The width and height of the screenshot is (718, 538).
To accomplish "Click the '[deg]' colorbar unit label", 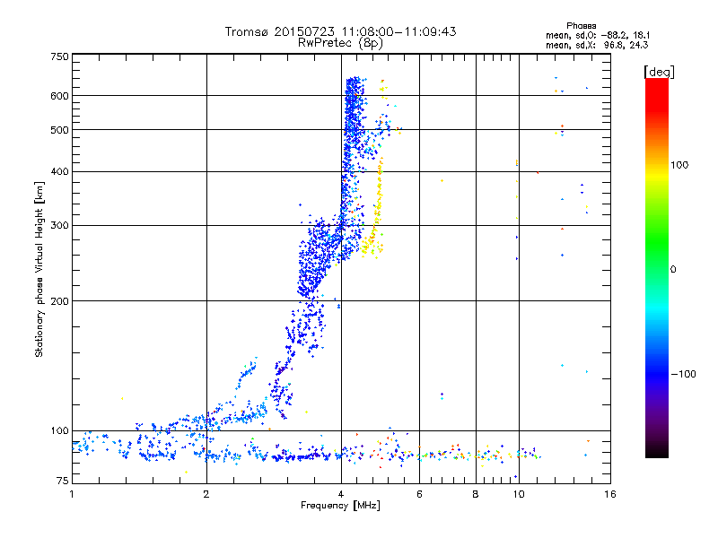I will pos(659,72).
